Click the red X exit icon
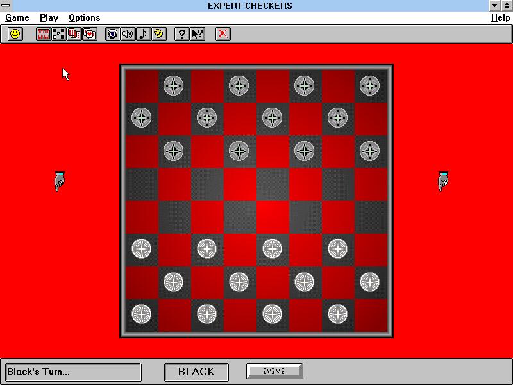The height and width of the screenshot is (385, 513). [x=223, y=34]
